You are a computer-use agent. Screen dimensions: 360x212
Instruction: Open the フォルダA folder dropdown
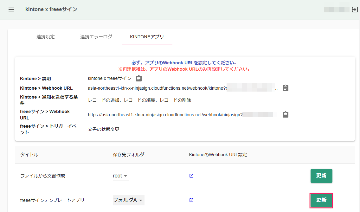coord(128,200)
